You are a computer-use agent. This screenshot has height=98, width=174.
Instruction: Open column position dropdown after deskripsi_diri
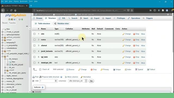(x=78, y=81)
